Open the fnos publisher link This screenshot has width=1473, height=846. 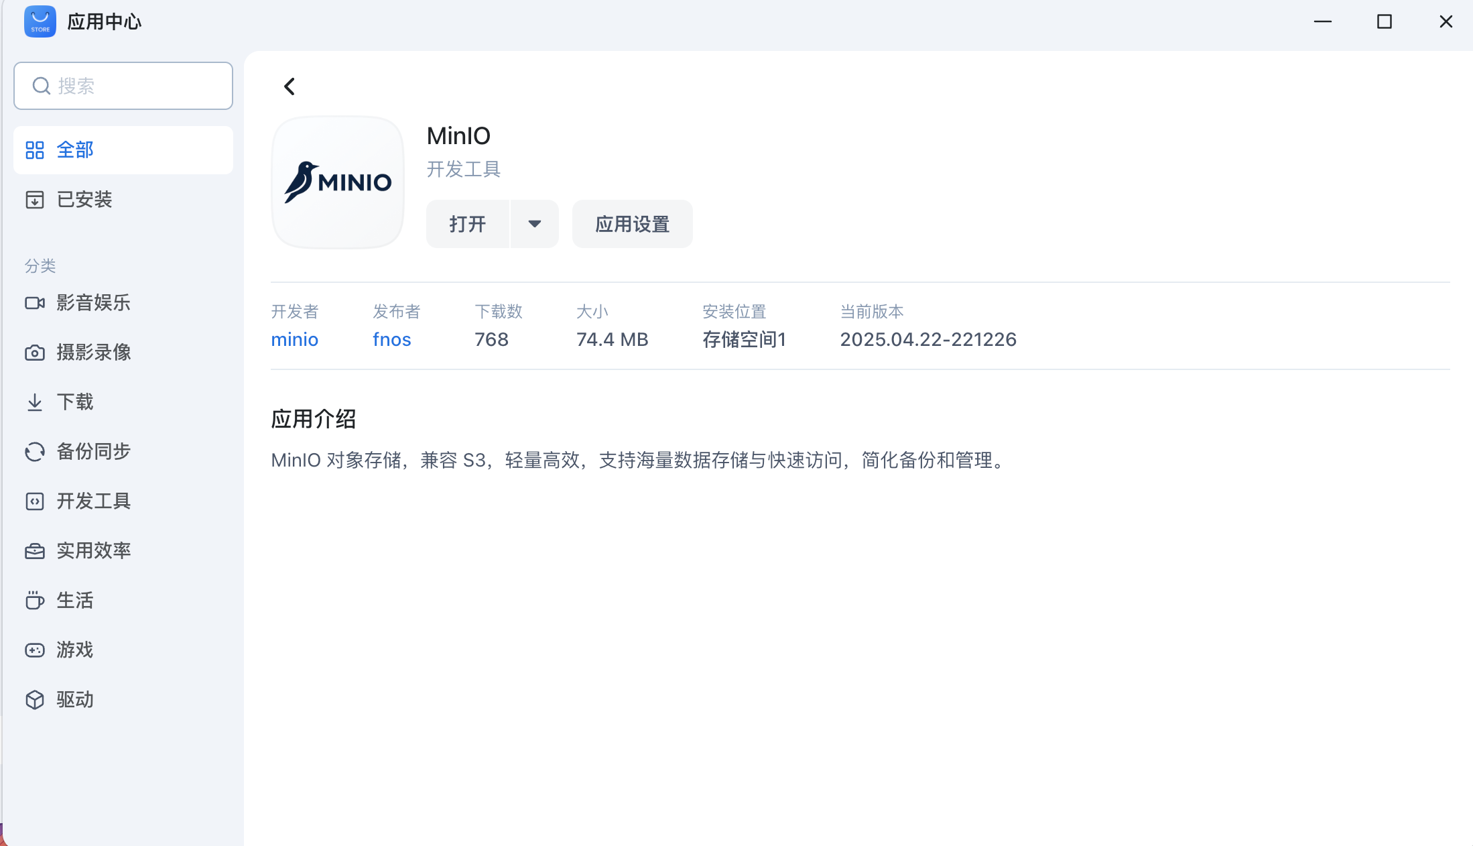pos(391,339)
